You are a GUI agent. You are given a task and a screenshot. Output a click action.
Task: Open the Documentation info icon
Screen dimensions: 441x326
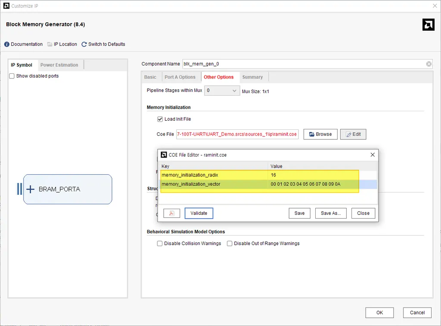[7, 44]
